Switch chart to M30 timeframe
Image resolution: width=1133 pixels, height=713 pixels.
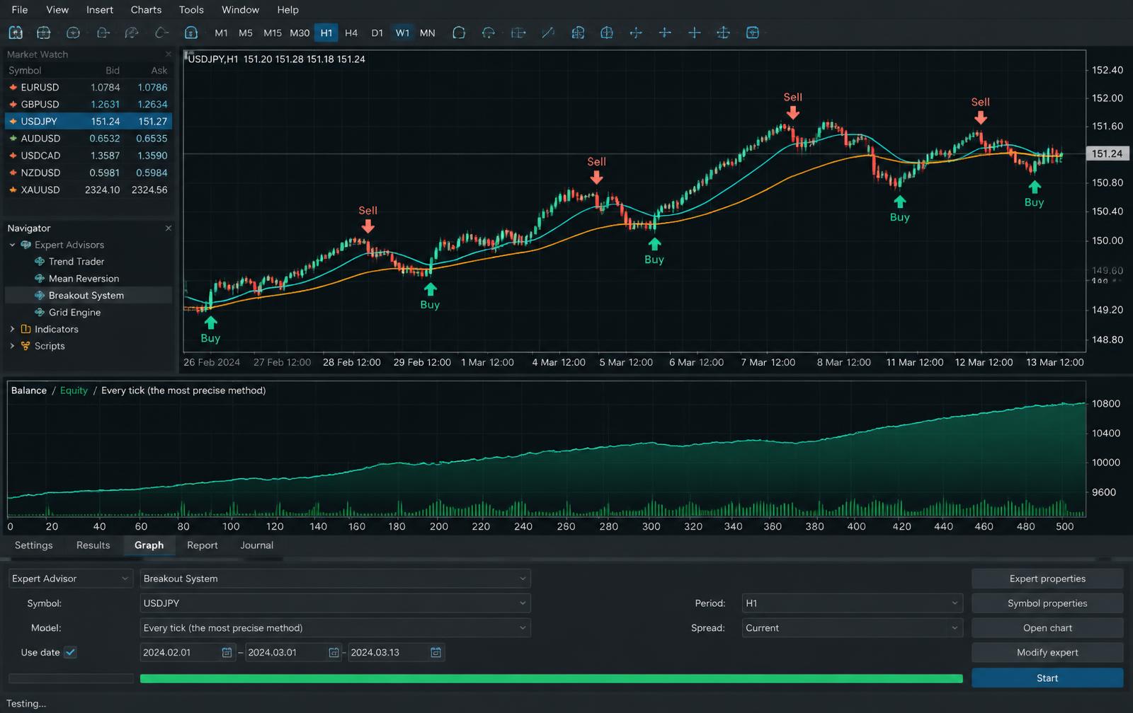[300, 33]
